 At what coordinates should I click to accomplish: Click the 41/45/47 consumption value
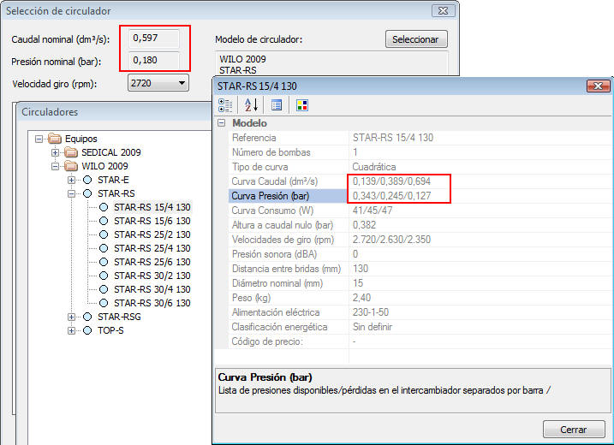point(373,211)
